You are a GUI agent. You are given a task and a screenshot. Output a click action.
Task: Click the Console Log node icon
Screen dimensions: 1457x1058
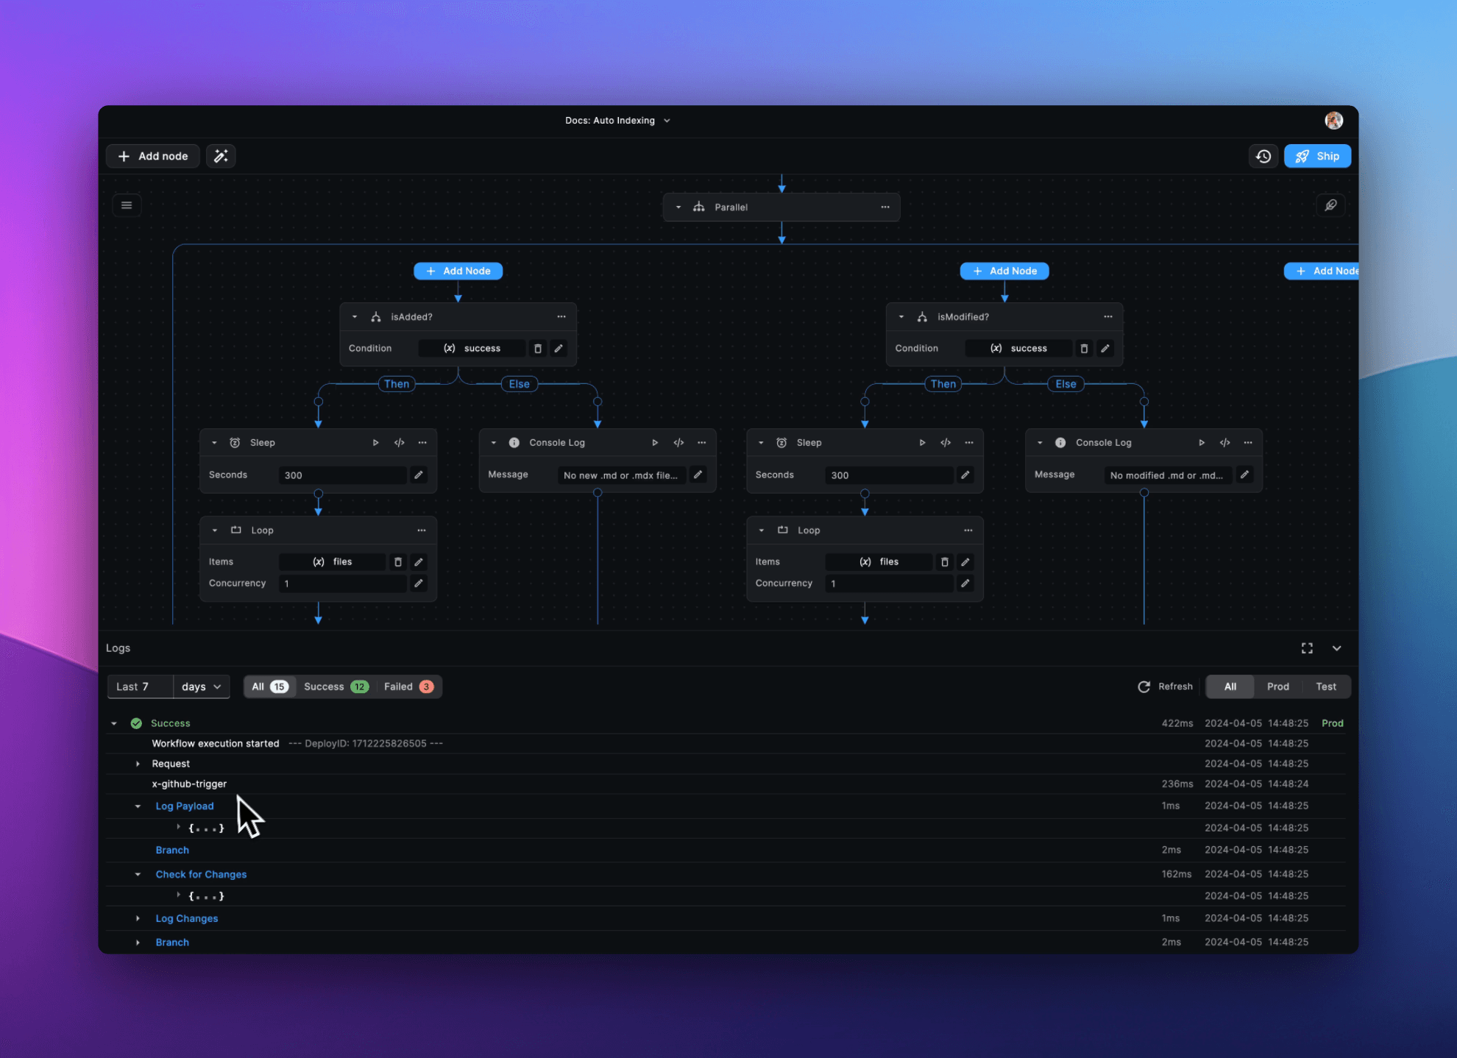tap(512, 441)
